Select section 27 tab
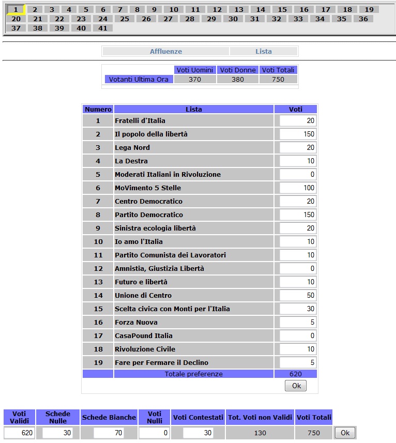Screen dimensions: 396x443 168,19
